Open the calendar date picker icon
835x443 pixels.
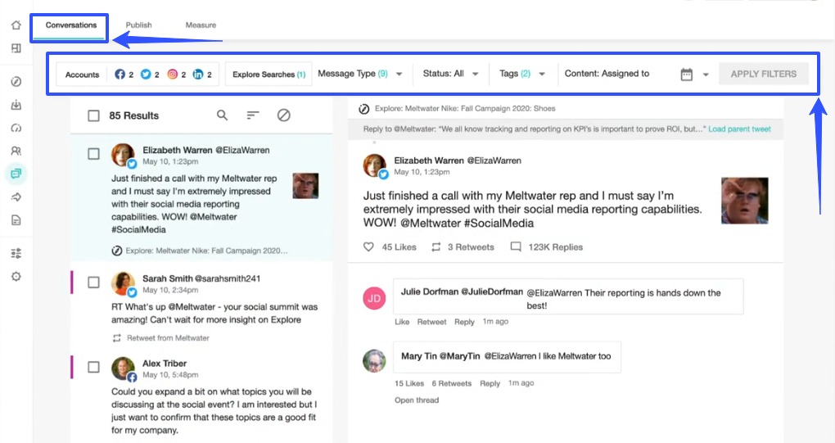687,75
